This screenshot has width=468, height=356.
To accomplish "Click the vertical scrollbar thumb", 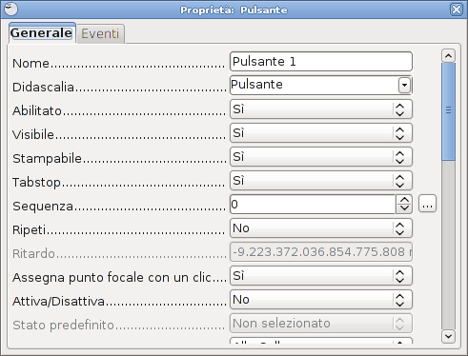I will (x=448, y=111).
